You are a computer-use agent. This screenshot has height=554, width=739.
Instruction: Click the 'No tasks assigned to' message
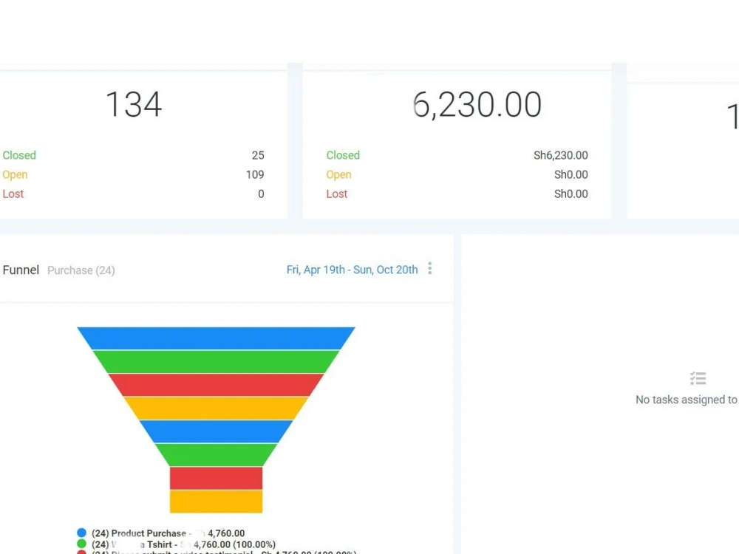pyautogui.click(x=687, y=400)
